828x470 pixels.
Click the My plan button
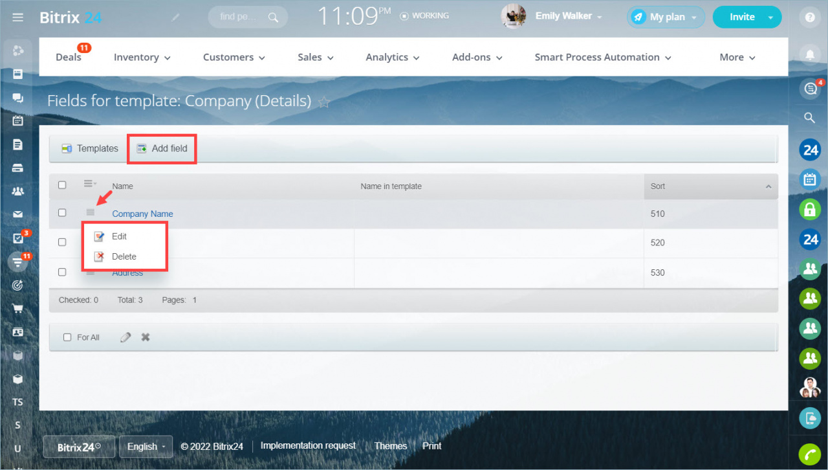tap(666, 17)
